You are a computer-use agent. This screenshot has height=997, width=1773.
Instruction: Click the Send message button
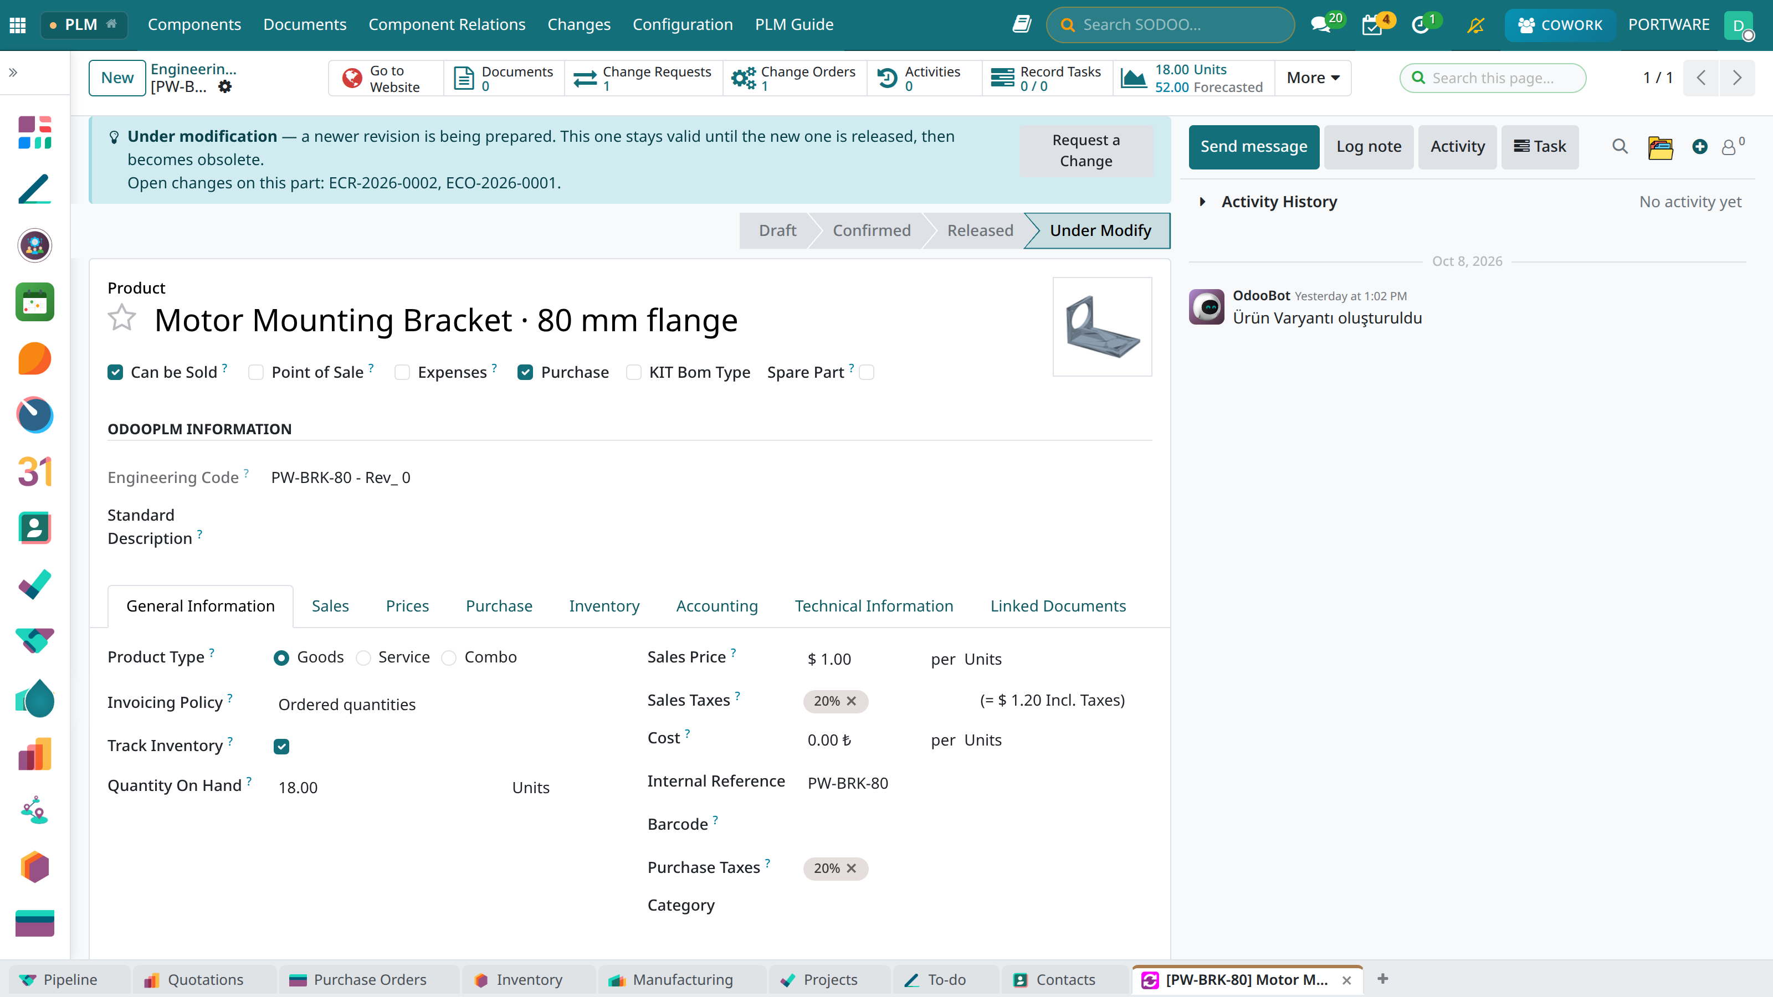(1254, 147)
